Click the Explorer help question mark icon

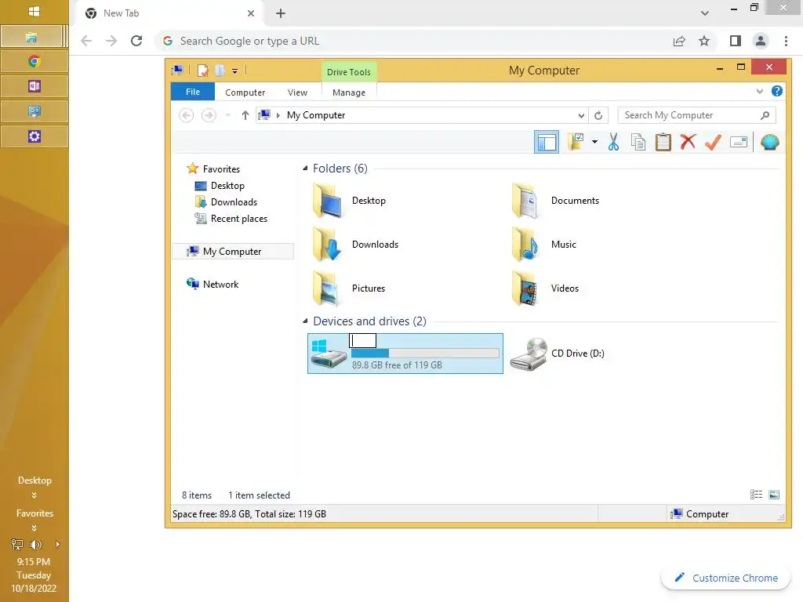(777, 91)
